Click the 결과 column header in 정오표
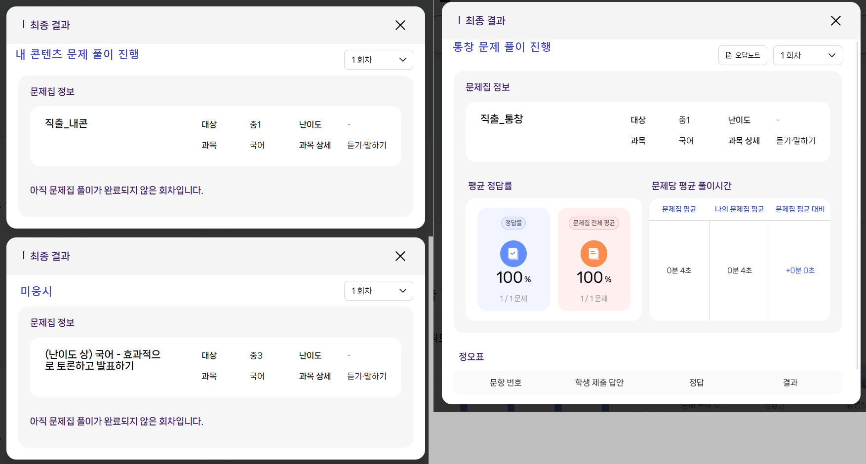The image size is (866, 464). [x=790, y=383]
